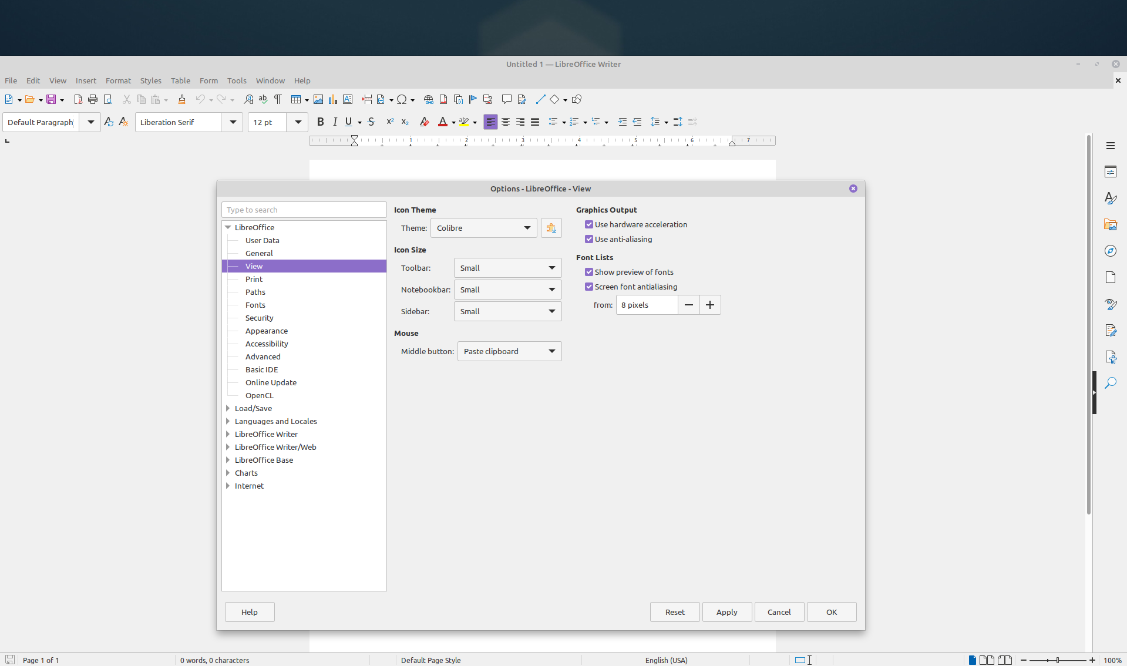Click font color red swatch icon
The width and height of the screenshot is (1127, 666).
pyautogui.click(x=443, y=122)
